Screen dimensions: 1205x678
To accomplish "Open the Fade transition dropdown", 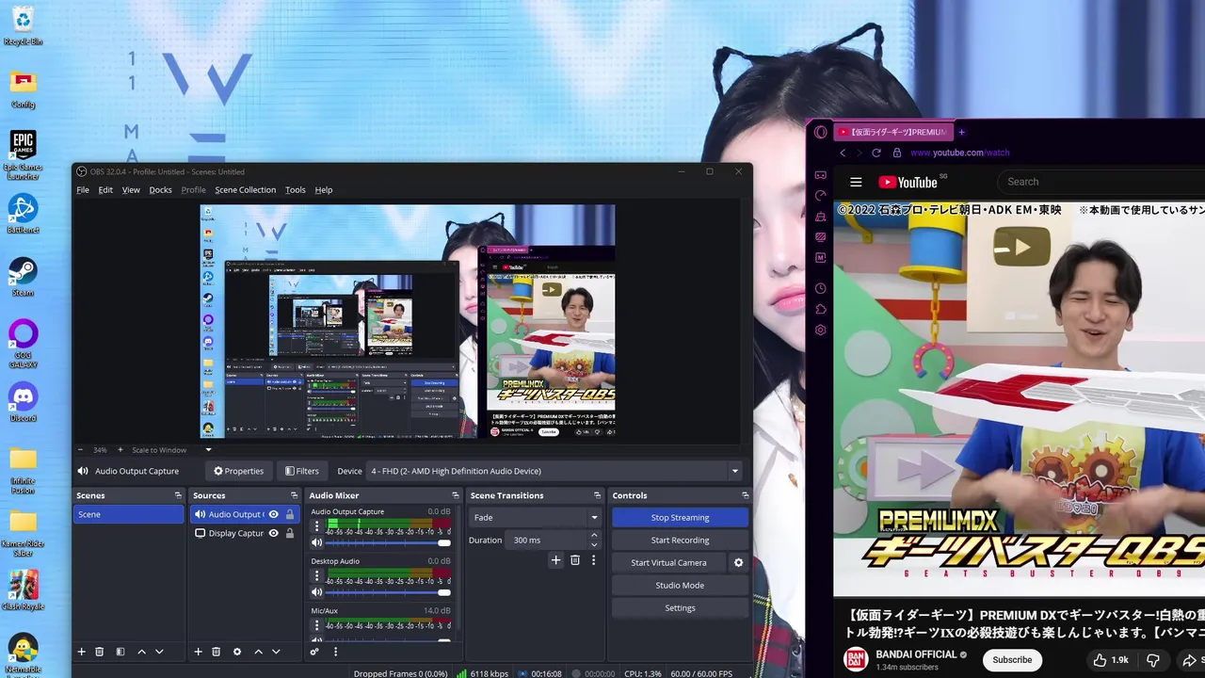I will [x=535, y=517].
